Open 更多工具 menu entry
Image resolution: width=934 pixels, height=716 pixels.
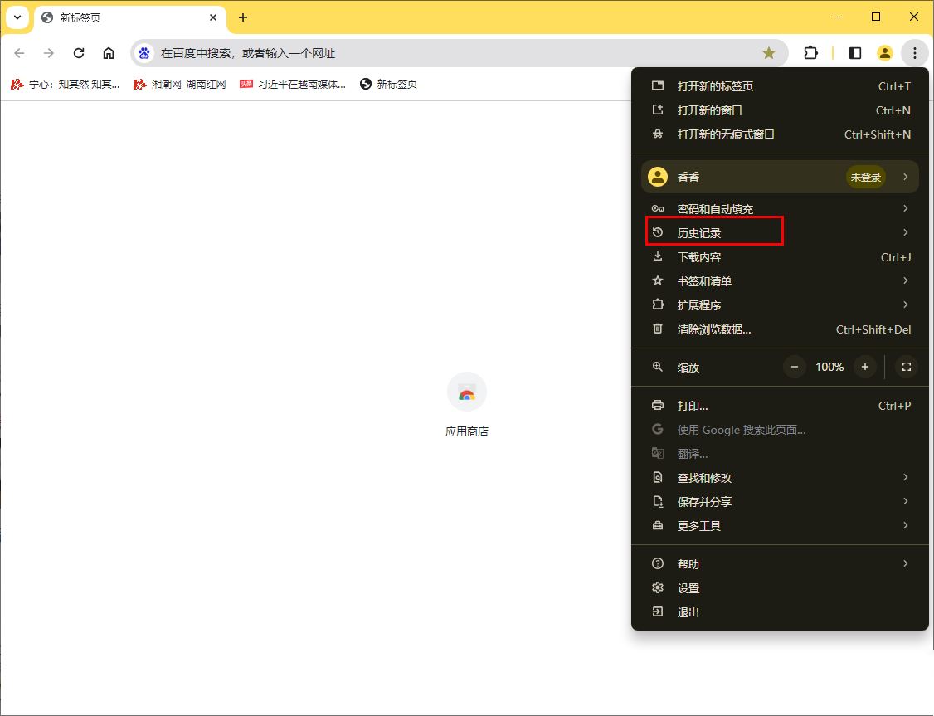(780, 526)
